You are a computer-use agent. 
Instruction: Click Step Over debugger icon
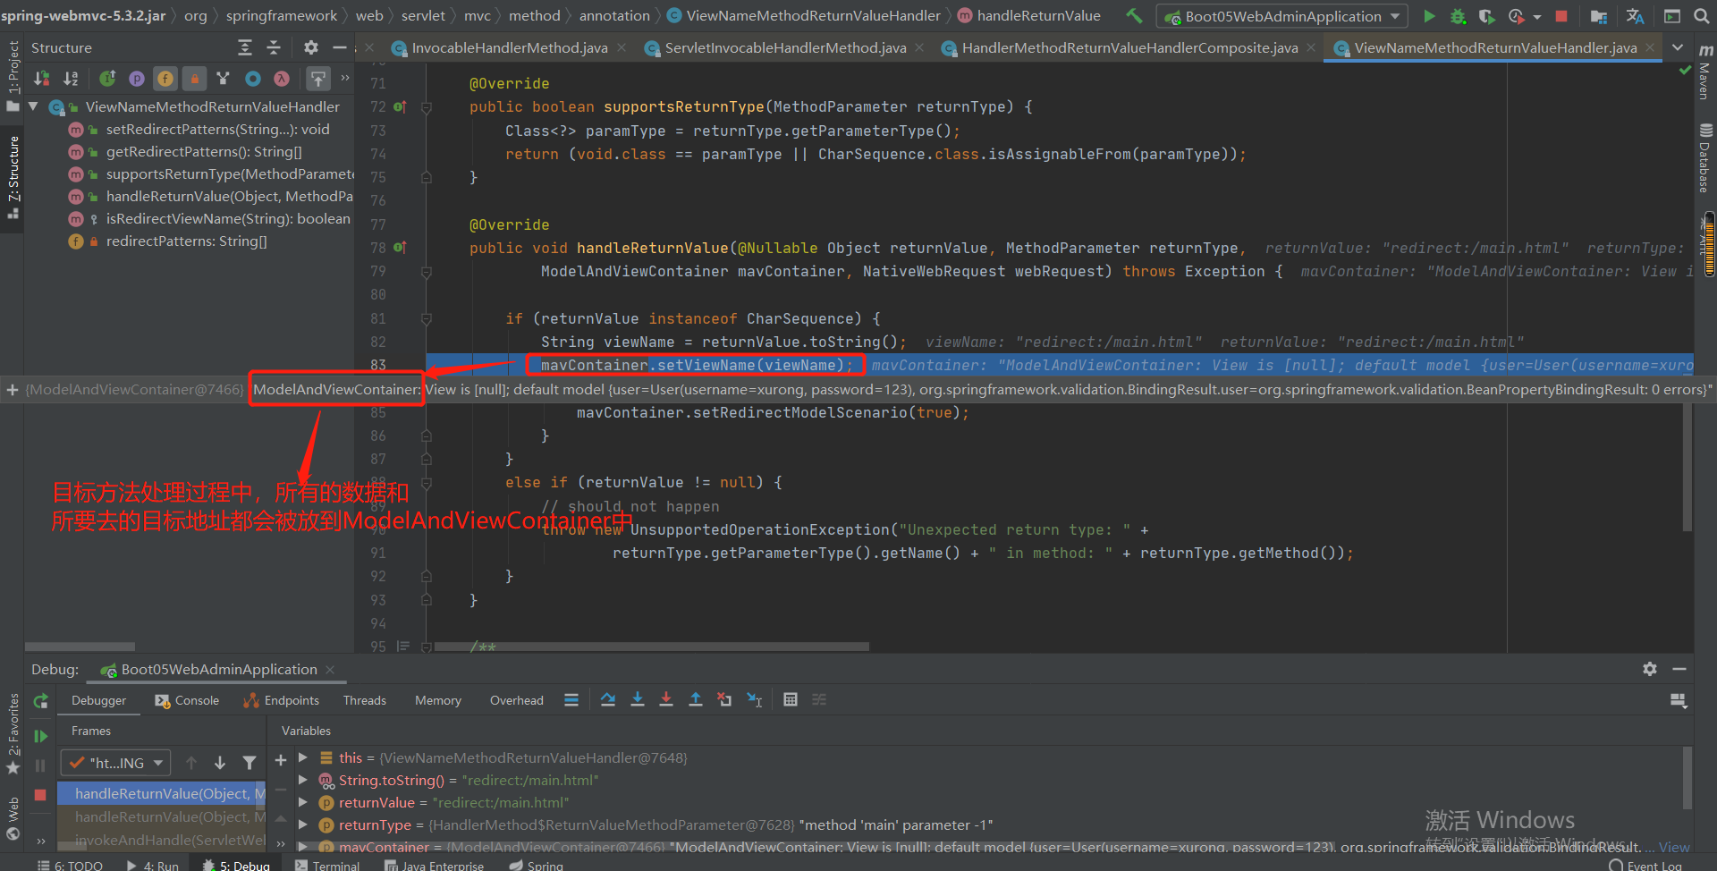(608, 699)
